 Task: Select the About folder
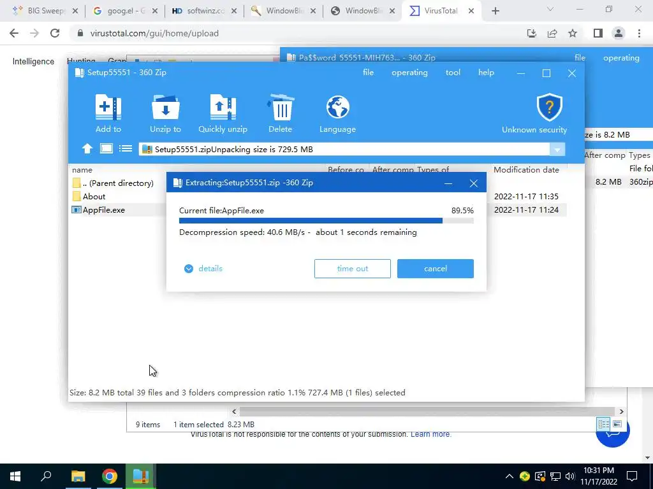tap(88, 196)
